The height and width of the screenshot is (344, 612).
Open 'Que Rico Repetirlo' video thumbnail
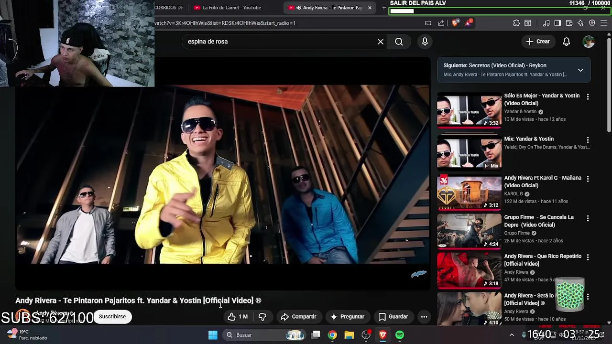469,270
